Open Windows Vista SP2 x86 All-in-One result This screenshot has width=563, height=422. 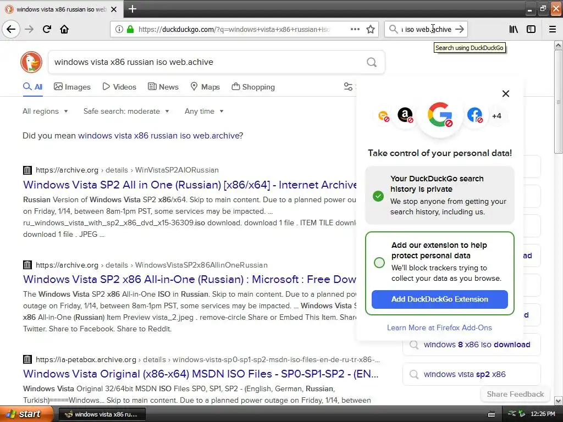(190, 279)
